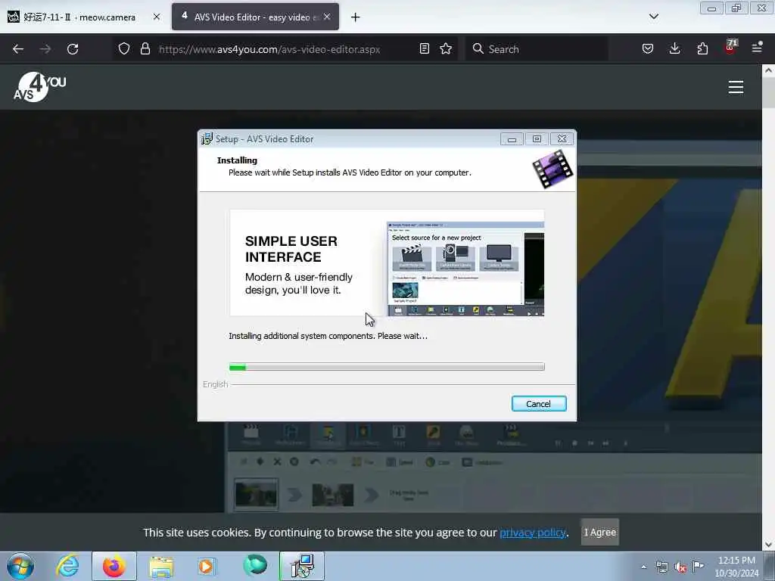The width and height of the screenshot is (775, 581).
Task: Click the Firefox taskbar icon
Action: (114, 566)
